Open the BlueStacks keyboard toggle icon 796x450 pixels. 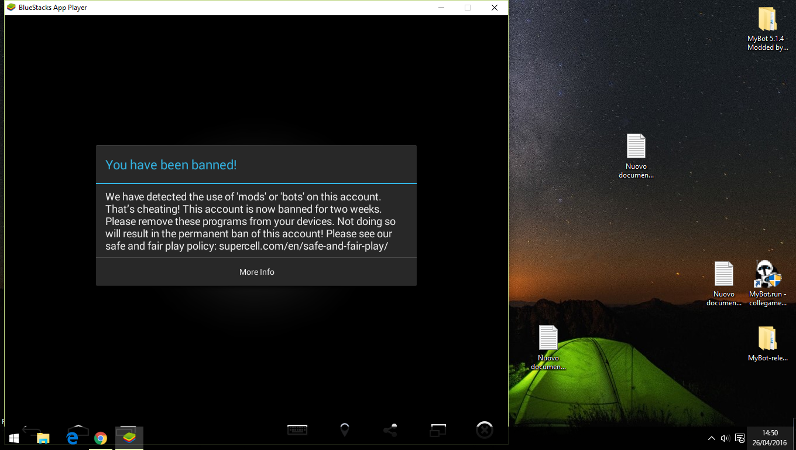[297, 429]
